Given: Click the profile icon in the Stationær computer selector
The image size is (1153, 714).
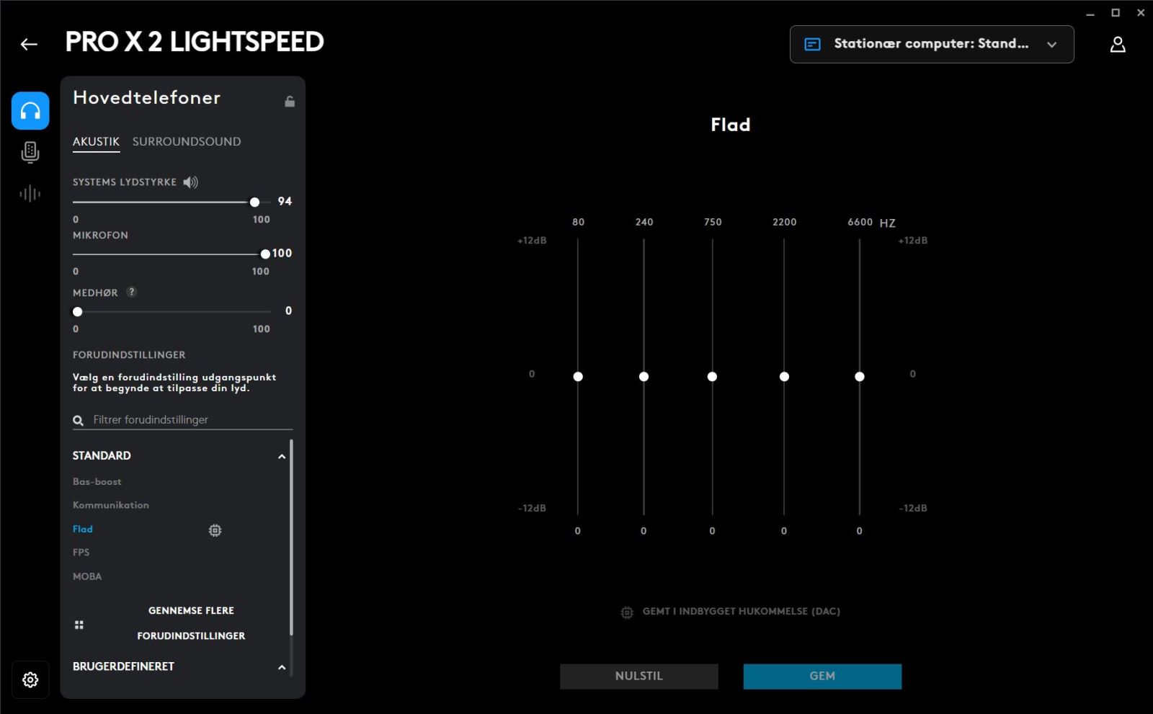Looking at the screenshot, I should pos(812,44).
